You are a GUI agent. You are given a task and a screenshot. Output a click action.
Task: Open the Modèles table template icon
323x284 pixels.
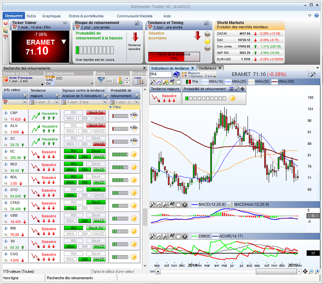138,81
